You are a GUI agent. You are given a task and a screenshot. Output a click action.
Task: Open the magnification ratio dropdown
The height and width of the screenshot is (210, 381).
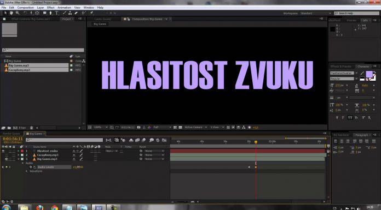pyautogui.click(x=100, y=128)
